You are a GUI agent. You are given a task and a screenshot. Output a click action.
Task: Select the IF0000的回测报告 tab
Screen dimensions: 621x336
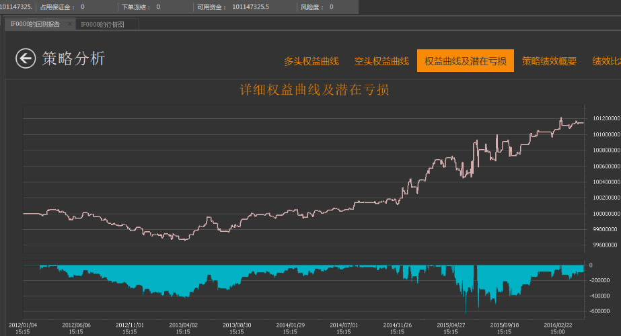click(35, 24)
